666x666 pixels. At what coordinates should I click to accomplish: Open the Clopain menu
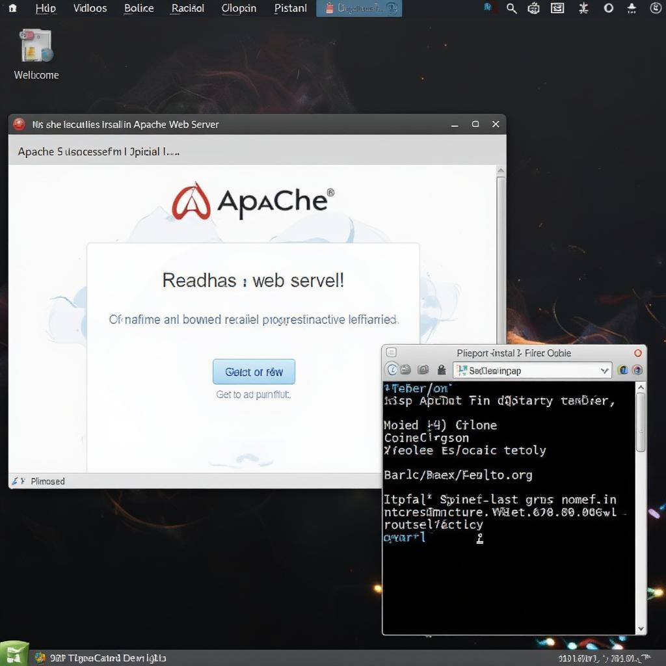[x=239, y=8]
